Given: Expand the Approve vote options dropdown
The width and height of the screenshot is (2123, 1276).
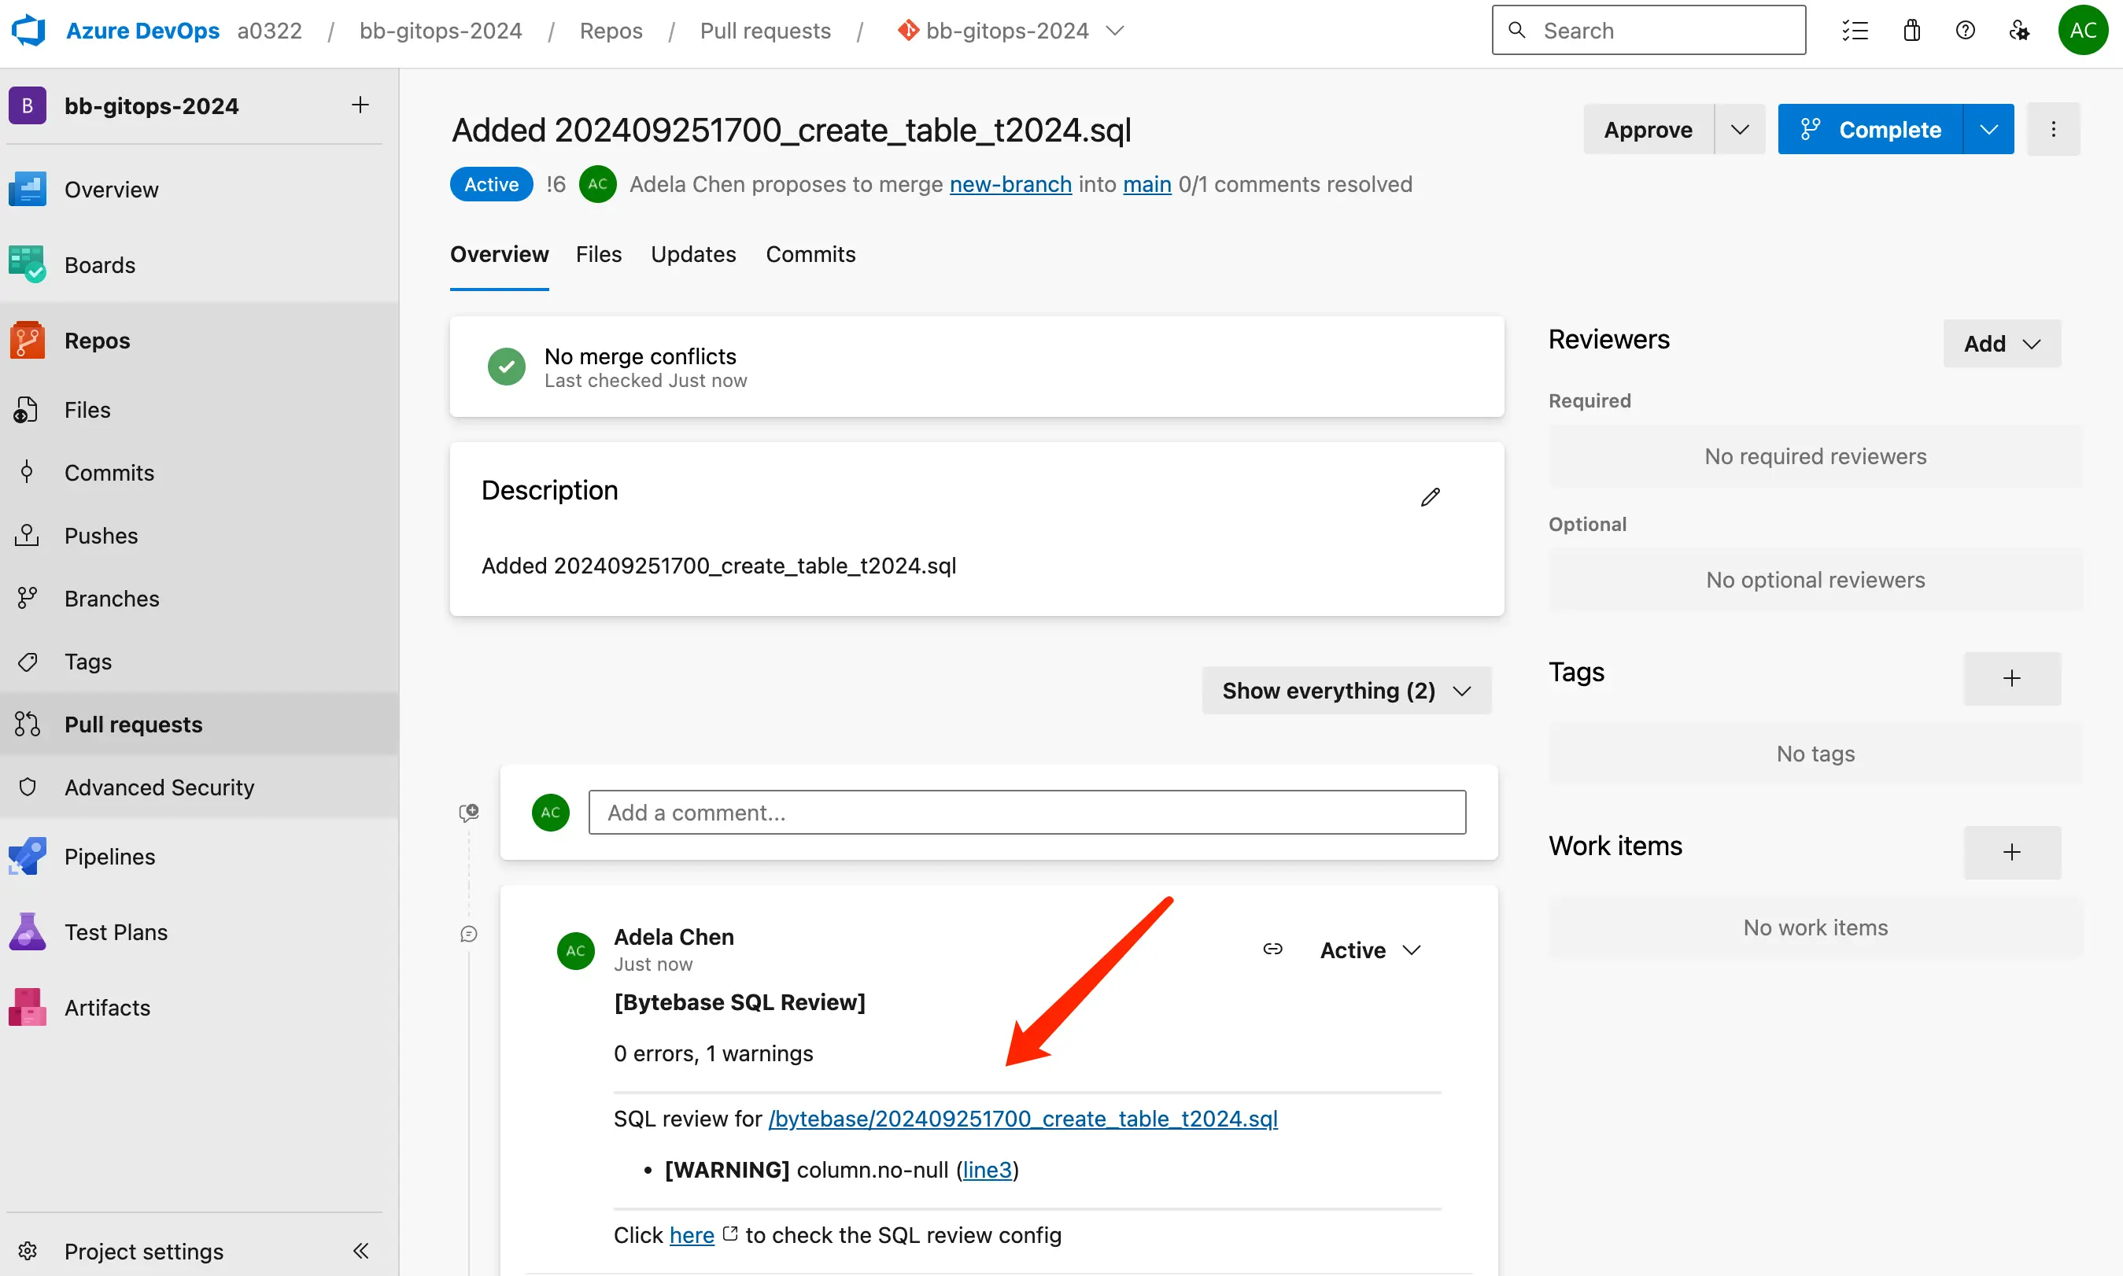Looking at the screenshot, I should point(1740,129).
